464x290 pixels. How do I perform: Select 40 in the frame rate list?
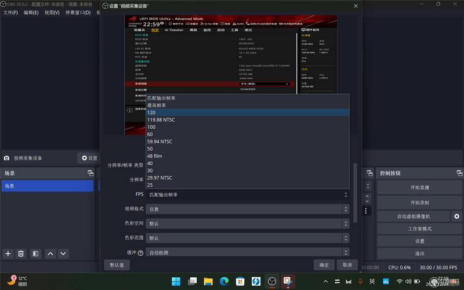click(x=248, y=164)
